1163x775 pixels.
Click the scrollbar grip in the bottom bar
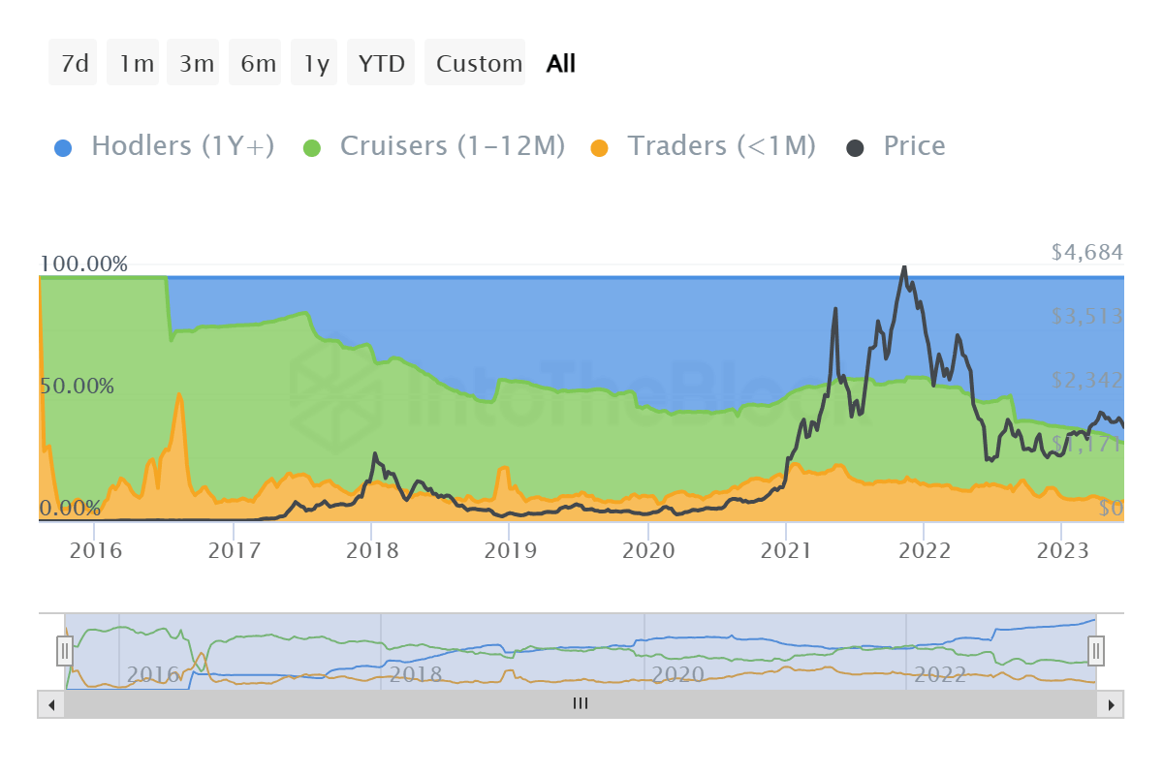click(x=580, y=704)
